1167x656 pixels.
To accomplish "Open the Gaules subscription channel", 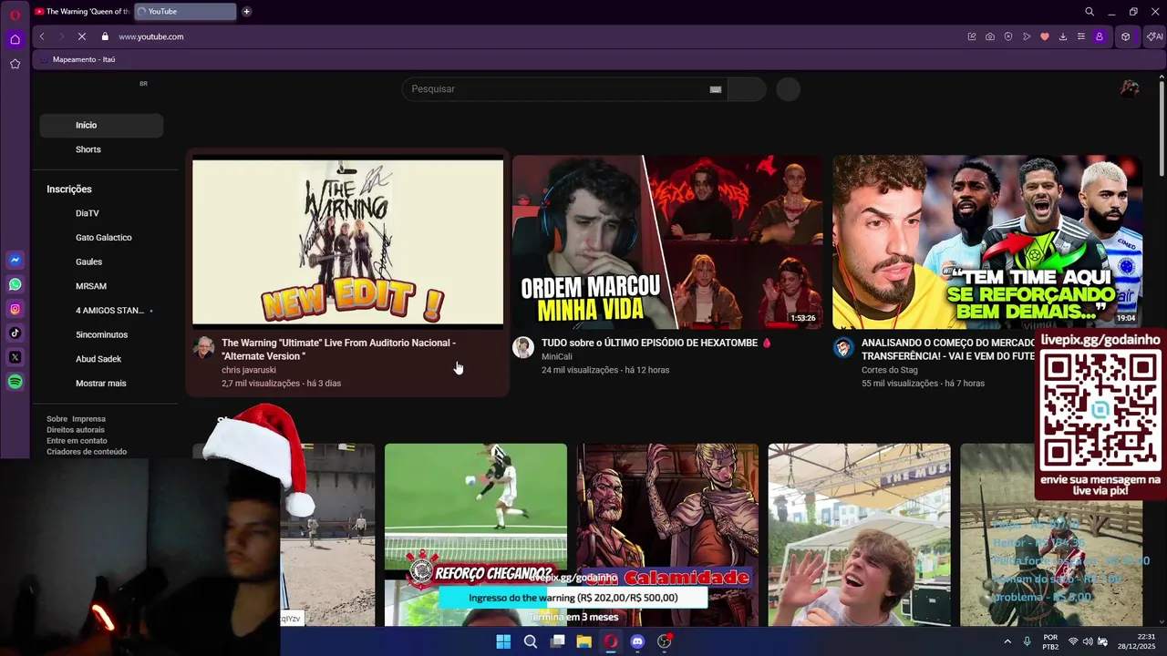I will 88,262.
